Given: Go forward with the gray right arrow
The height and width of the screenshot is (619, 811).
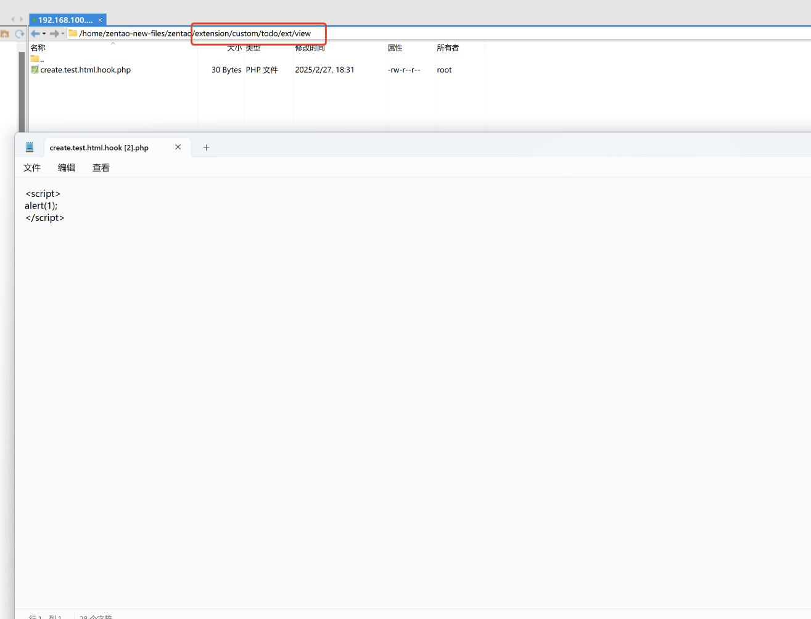Looking at the screenshot, I should (x=54, y=33).
